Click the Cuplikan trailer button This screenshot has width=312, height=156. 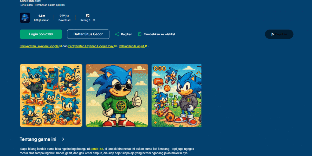[x=279, y=34]
